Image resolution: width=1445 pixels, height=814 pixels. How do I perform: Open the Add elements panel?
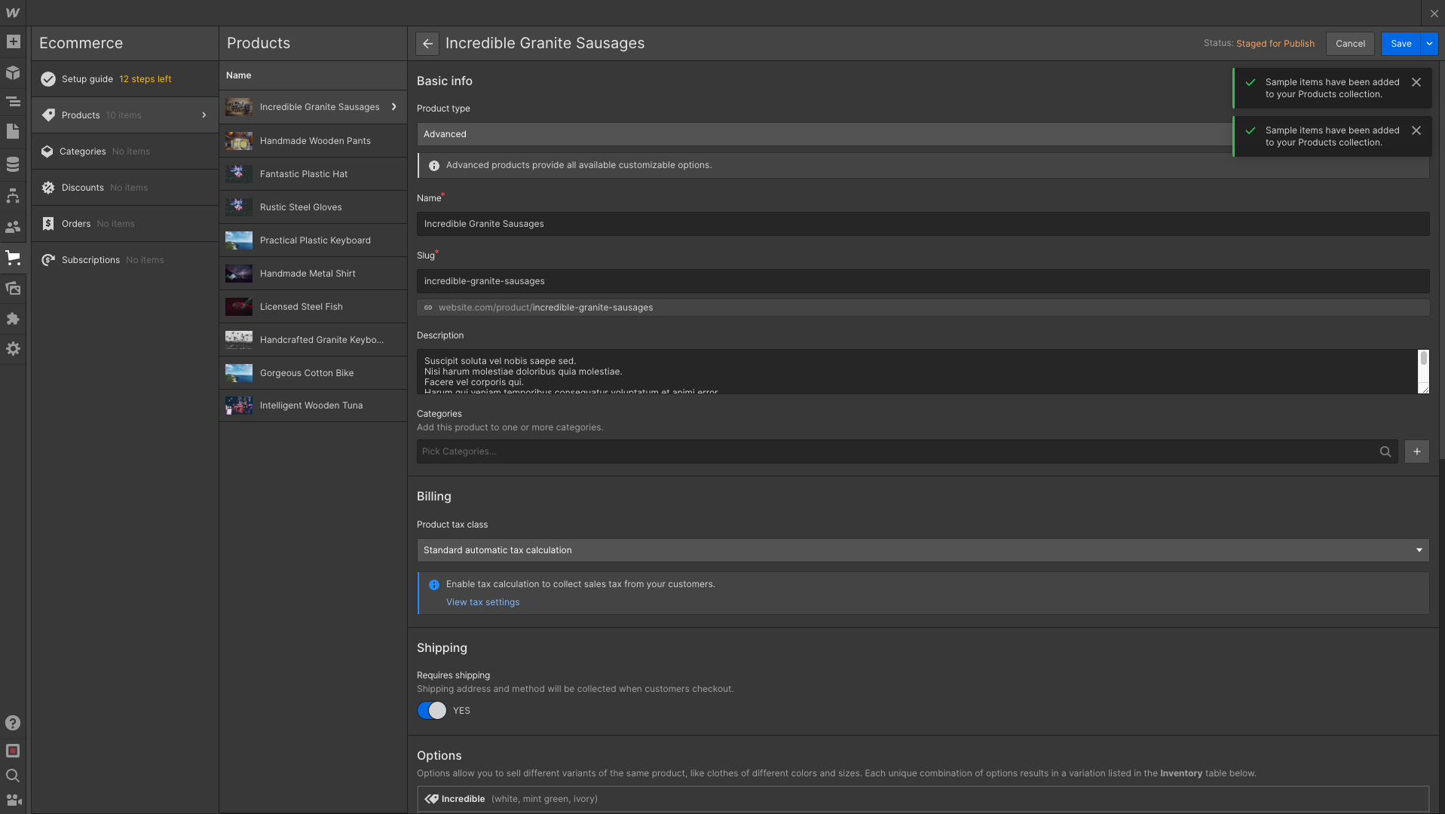point(13,42)
